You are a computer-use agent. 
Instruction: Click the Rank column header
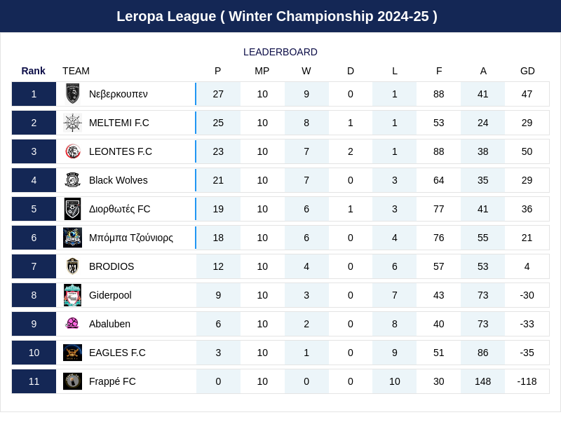(x=33, y=71)
